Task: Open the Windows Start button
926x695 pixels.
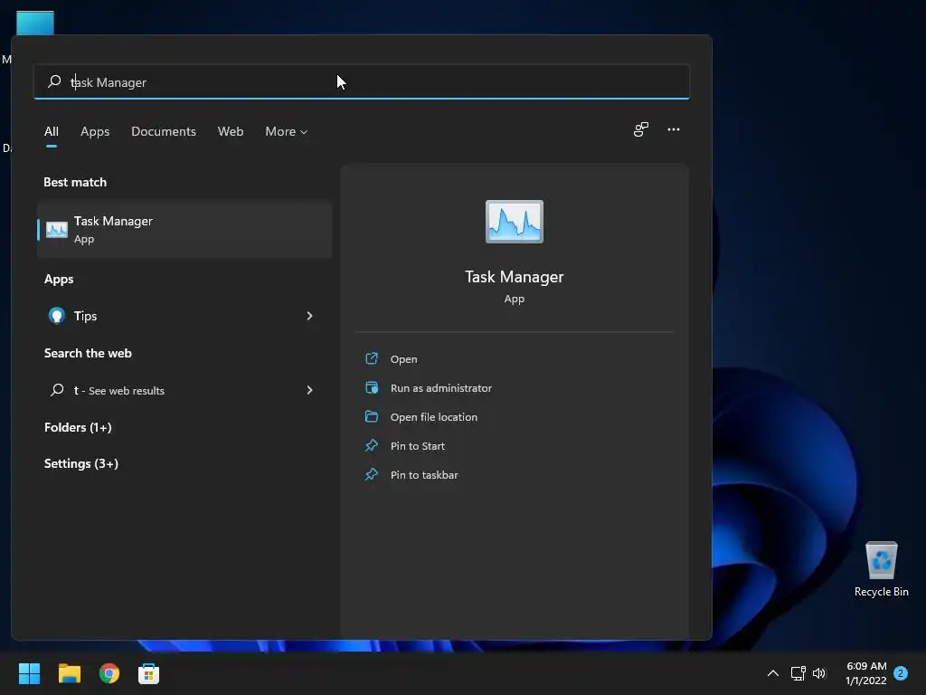Action: click(x=29, y=673)
